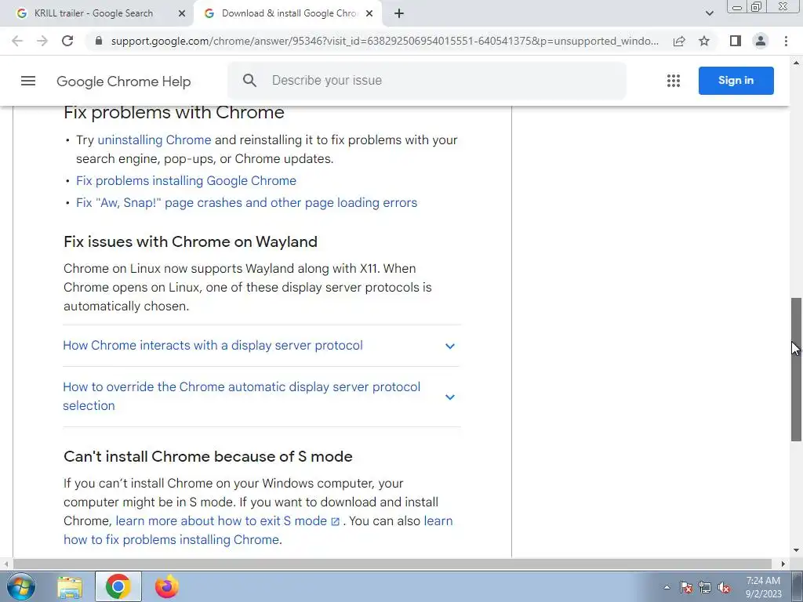Open Chrome side panel

pyautogui.click(x=736, y=41)
